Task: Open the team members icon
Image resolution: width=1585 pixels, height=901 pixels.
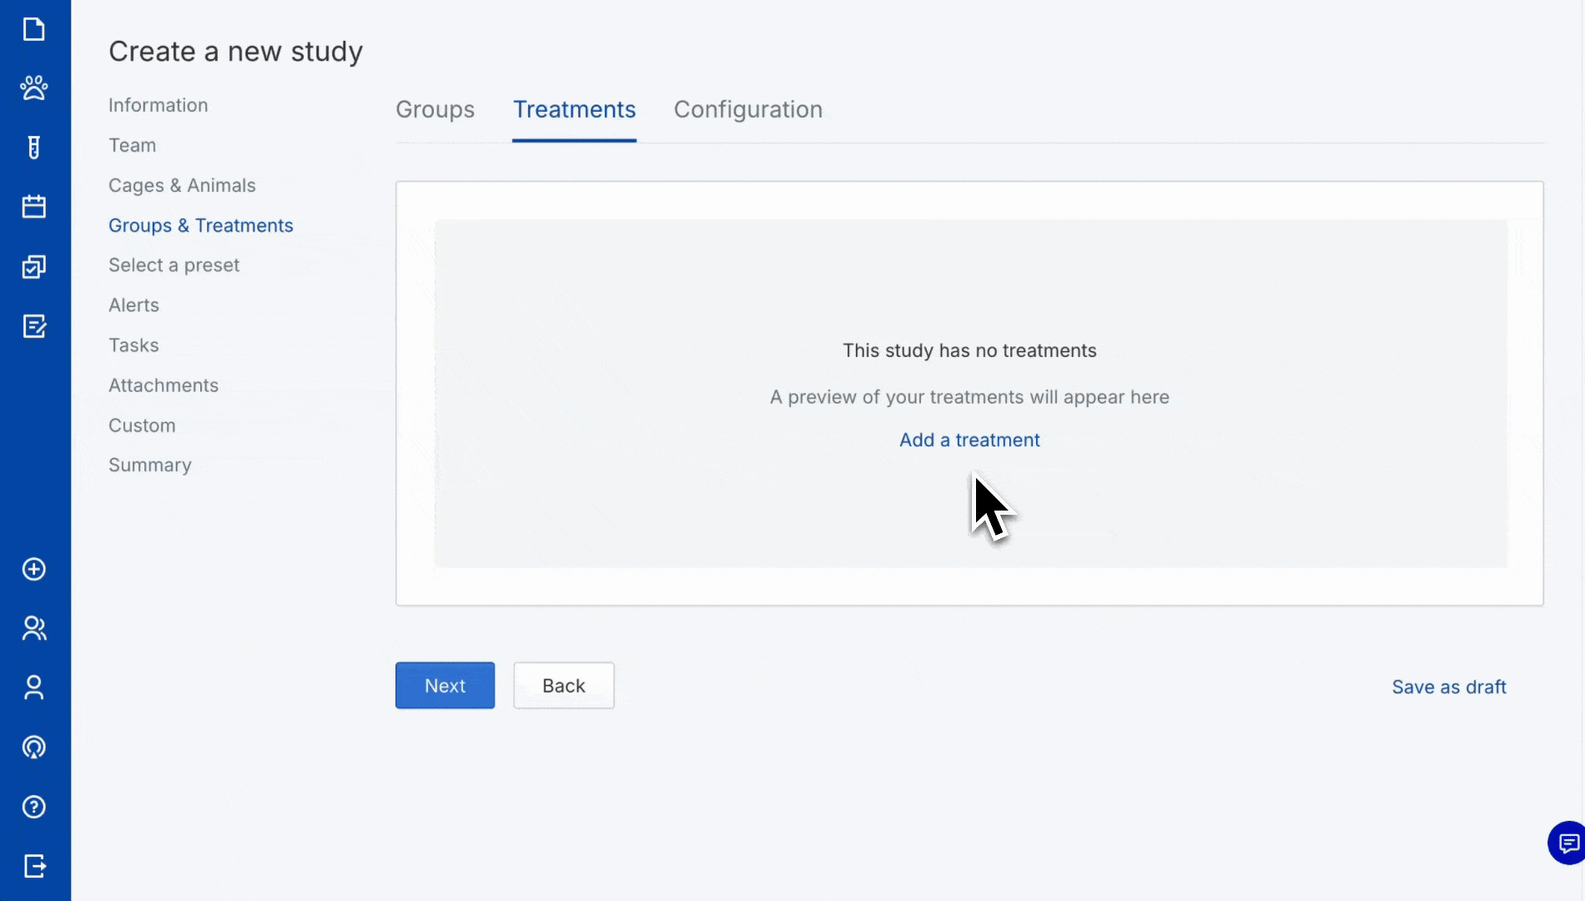Action: [x=33, y=627]
